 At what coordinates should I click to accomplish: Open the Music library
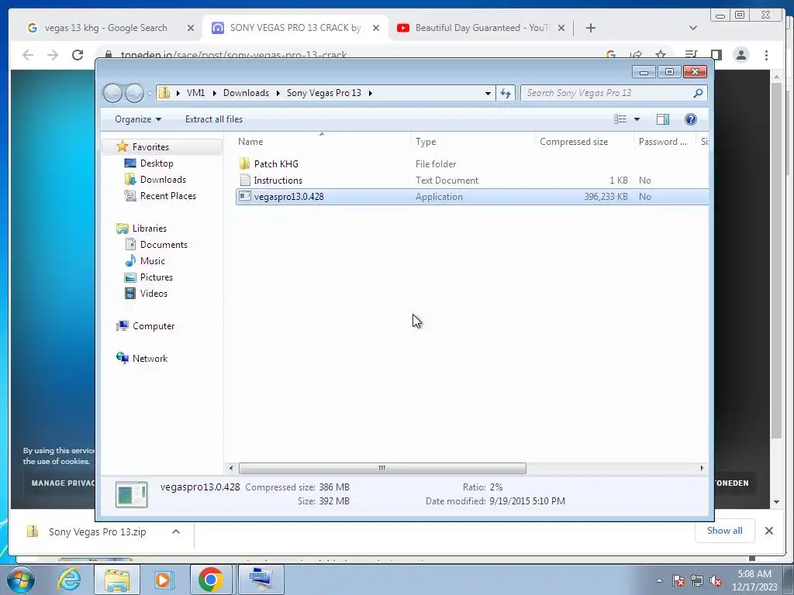pyautogui.click(x=153, y=261)
